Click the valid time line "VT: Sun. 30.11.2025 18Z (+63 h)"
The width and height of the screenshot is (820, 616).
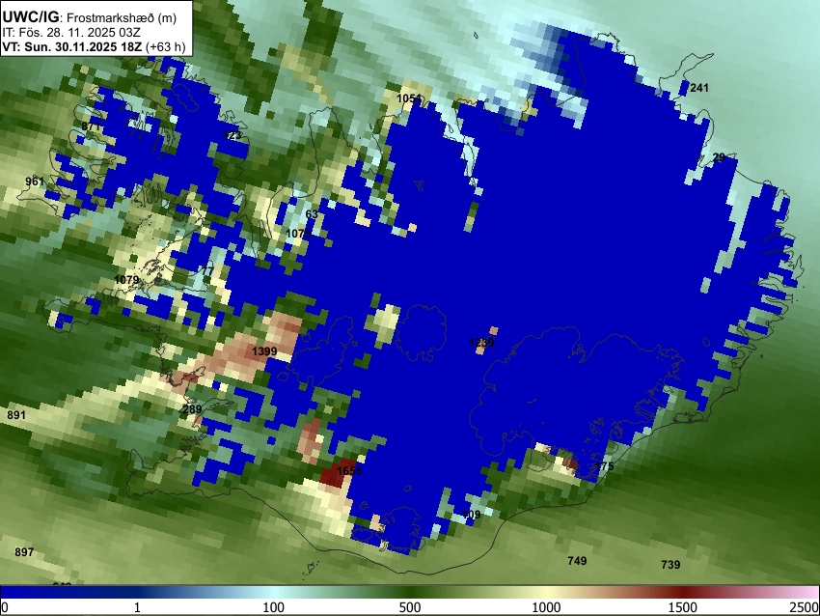point(94,46)
